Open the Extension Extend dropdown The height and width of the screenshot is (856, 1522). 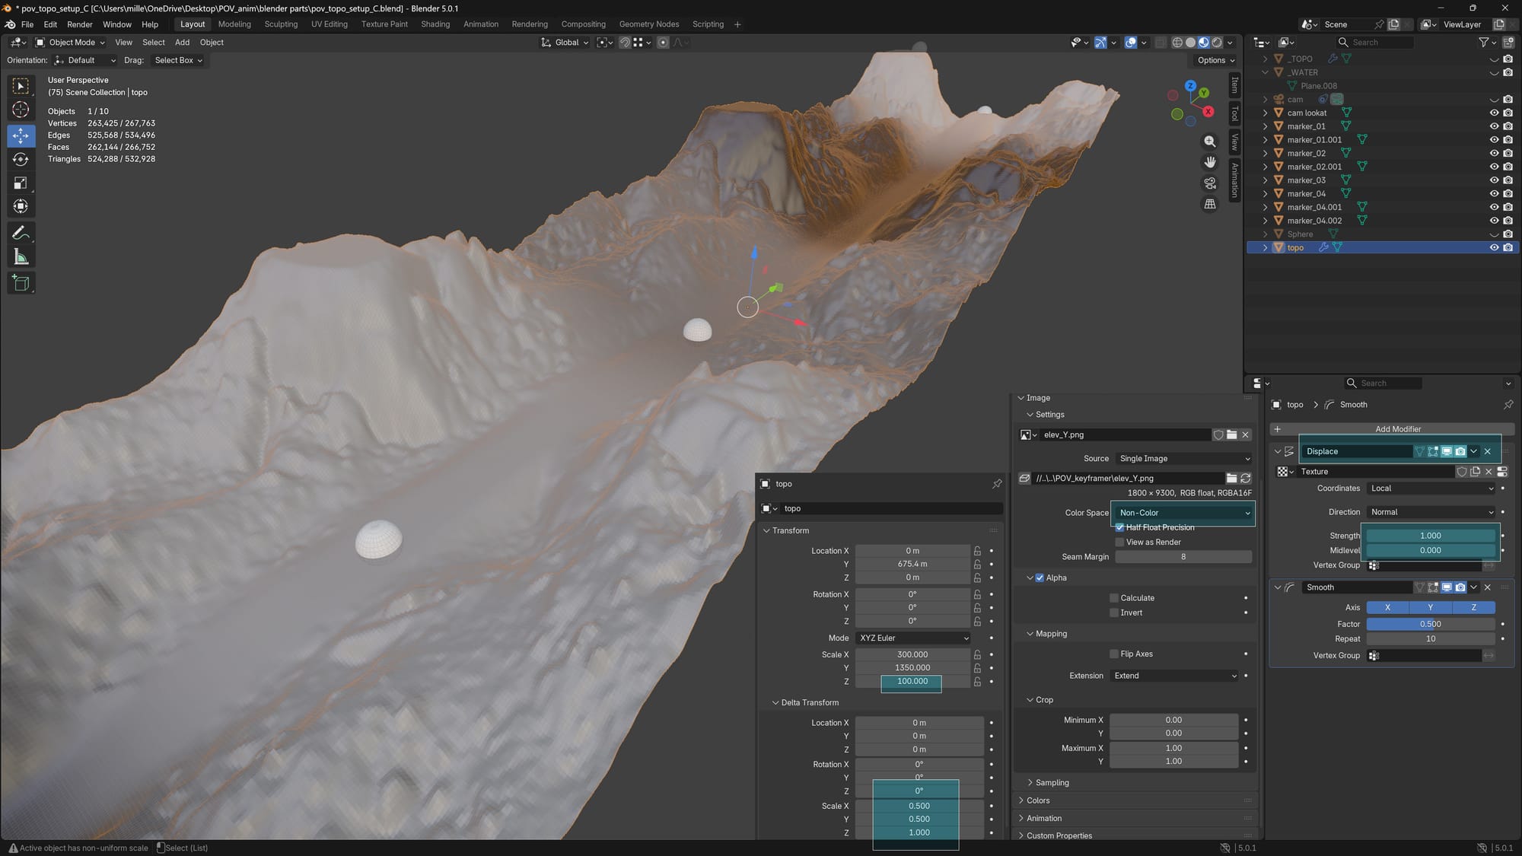[x=1174, y=676]
